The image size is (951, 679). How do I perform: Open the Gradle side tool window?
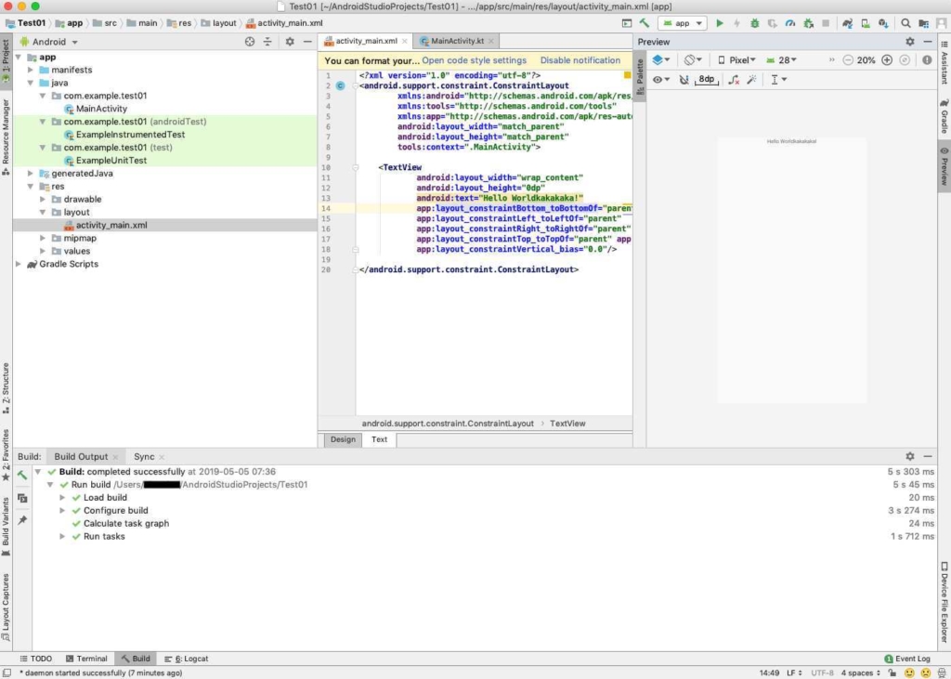944,116
